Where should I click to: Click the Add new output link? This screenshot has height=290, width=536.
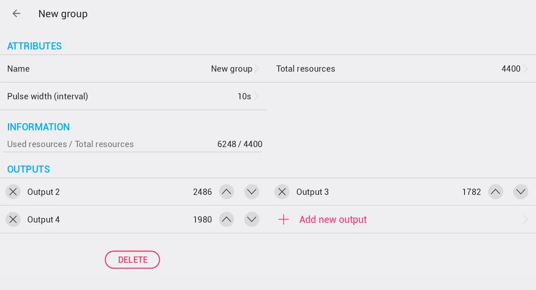pos(333,220)
